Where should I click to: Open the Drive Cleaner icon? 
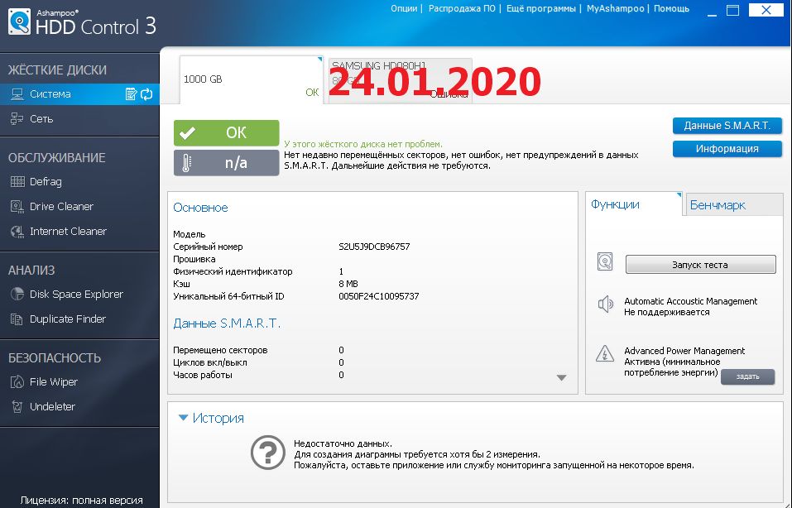click(x=17, y=206)
